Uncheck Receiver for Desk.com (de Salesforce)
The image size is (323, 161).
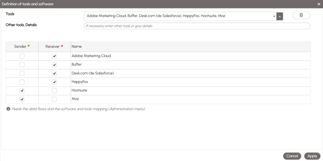(x=54, y=73)
